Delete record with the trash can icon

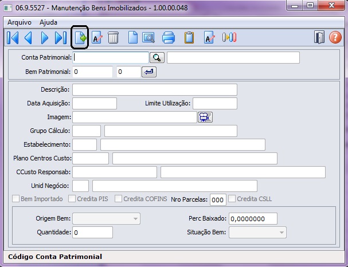[x=113, y=37]
